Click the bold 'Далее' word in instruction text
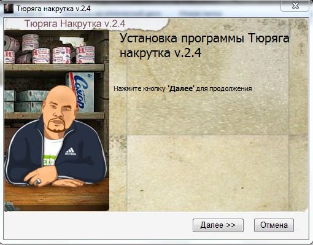This screenshot has width=313, height=245. (181, 88)
